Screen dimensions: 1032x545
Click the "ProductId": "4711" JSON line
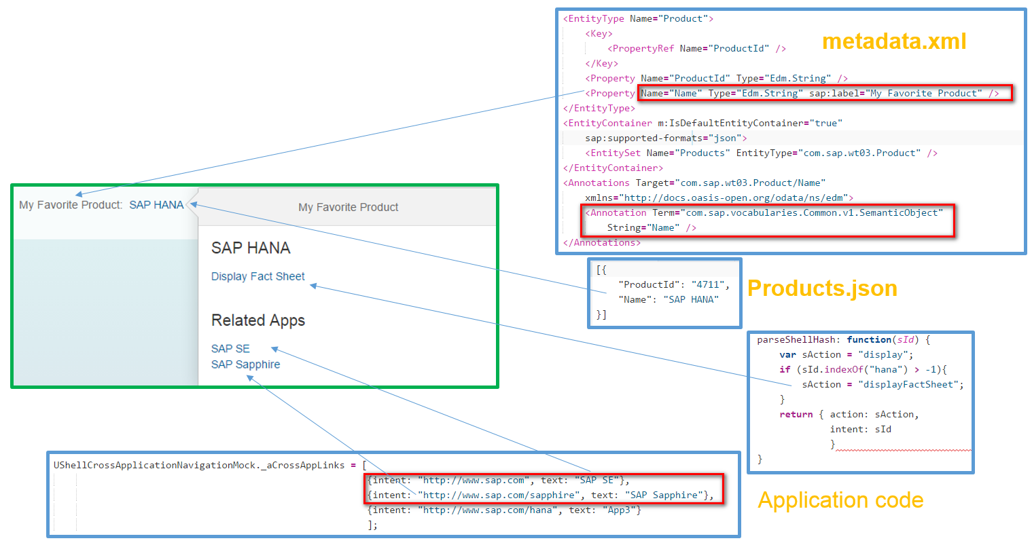[673, 285]
